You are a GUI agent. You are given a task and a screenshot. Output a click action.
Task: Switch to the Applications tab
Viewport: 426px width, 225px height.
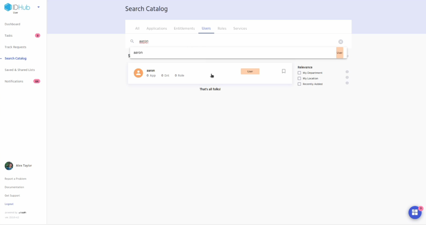(157, 28)
